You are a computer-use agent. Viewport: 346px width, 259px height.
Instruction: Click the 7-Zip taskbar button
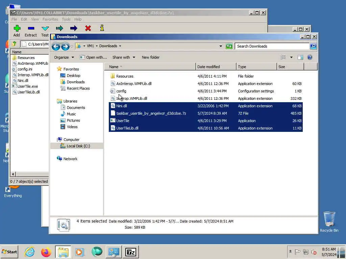(x=131, y=252)
